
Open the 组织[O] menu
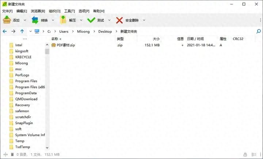pos(54,11)
